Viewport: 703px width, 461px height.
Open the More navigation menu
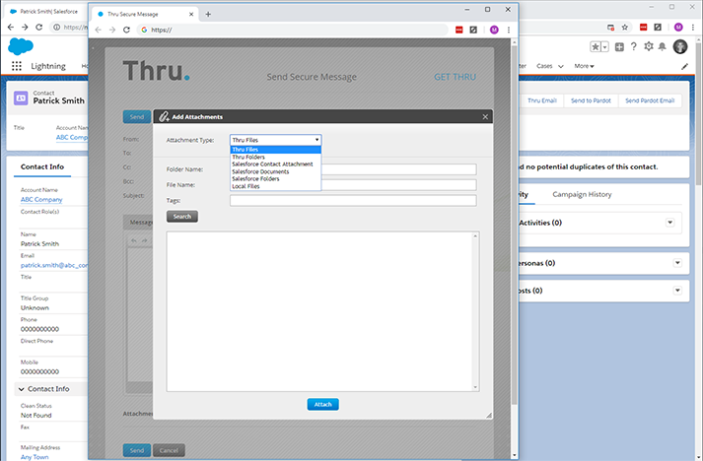coord(584,66)
